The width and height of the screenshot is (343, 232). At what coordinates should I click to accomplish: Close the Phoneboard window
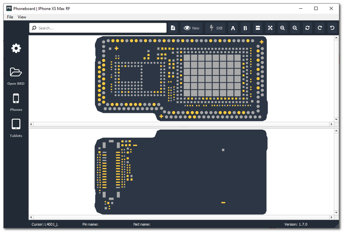click(331, 8)
